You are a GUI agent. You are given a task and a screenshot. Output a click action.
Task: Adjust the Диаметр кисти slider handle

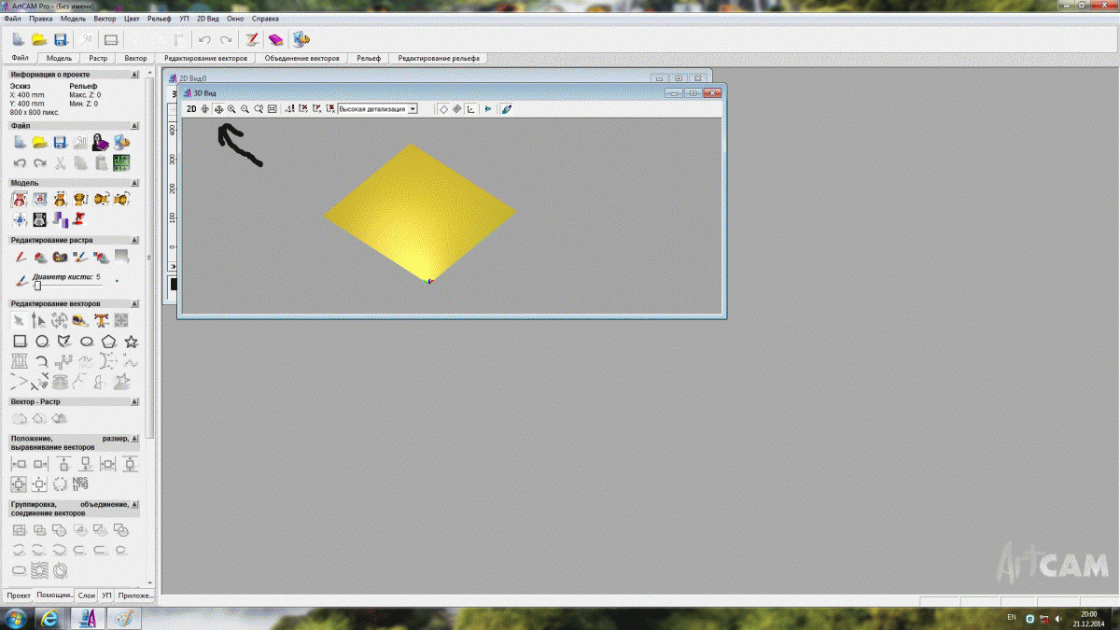37,285
